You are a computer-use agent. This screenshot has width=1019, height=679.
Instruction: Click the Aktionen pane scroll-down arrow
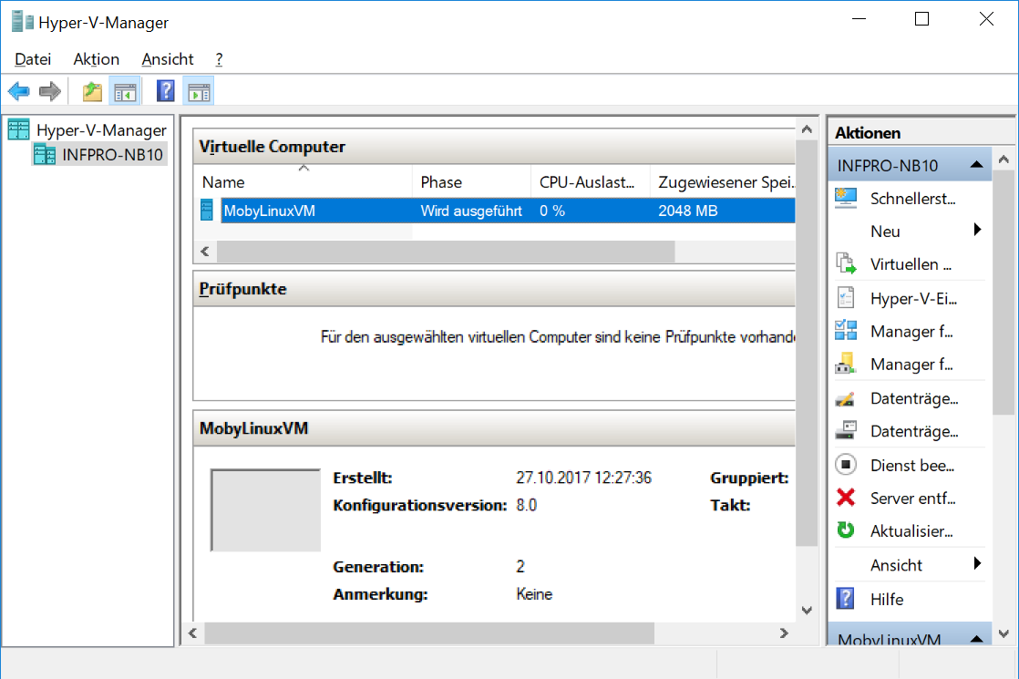[x=1004, y=633]
